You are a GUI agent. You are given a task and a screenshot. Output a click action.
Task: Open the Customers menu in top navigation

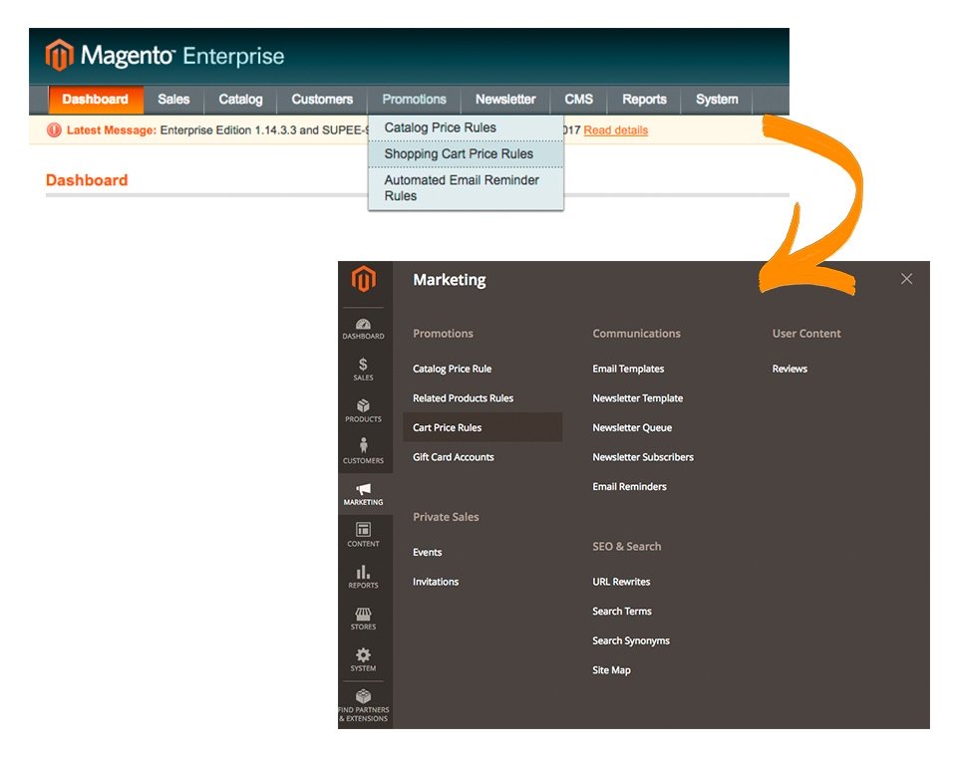(x=322, y=100)
